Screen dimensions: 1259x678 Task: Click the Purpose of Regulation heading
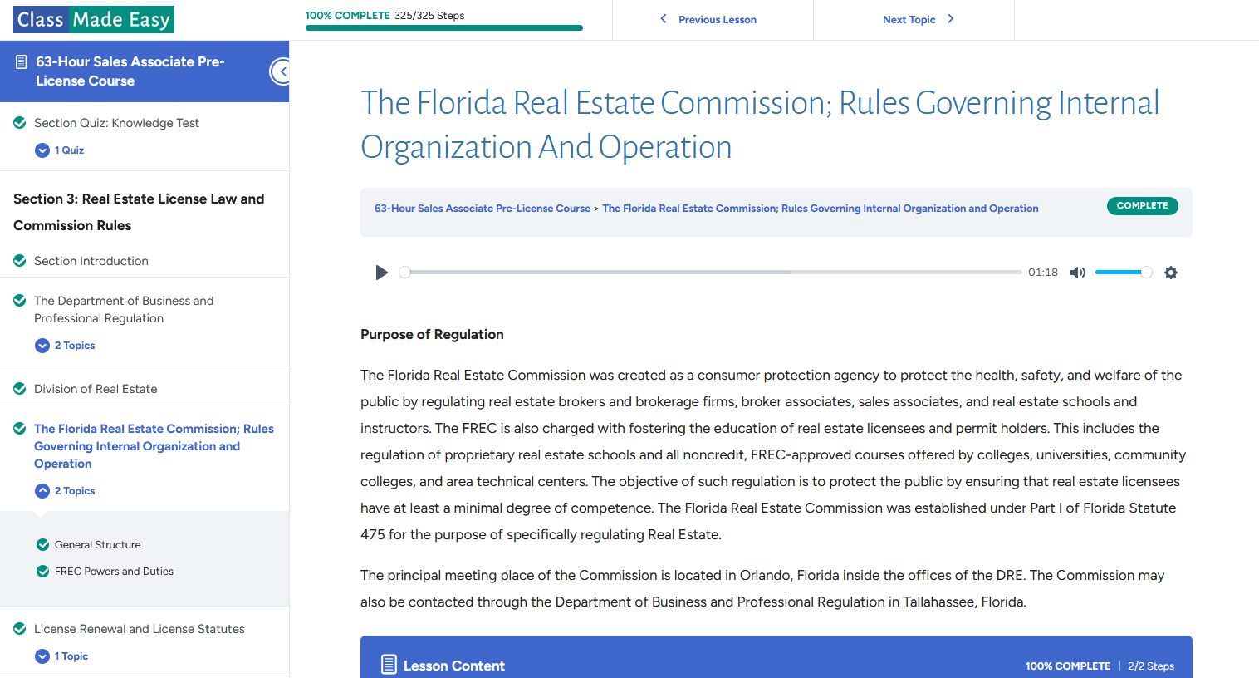432,334
